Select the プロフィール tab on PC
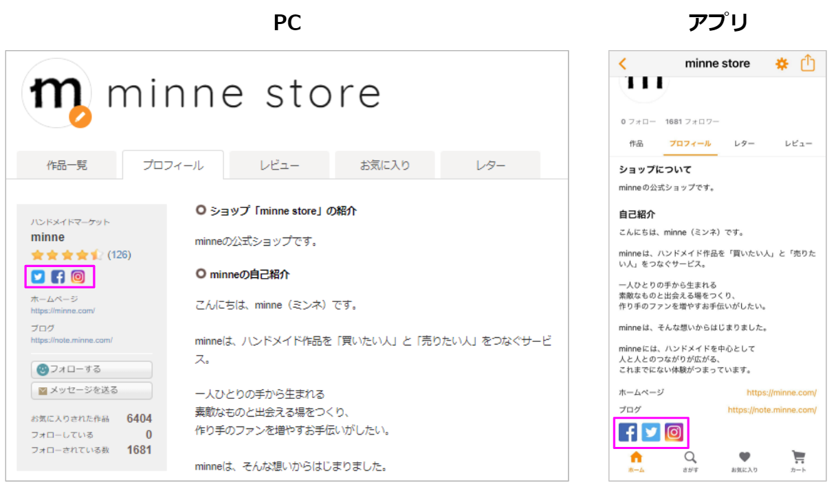Image resolution: width=836 pixels, height=495 pixels. (173, 165)
